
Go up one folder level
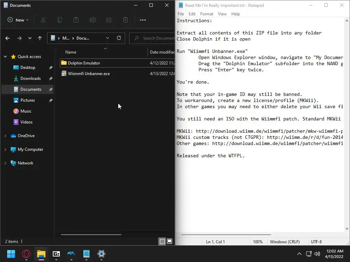click(40, 38)
